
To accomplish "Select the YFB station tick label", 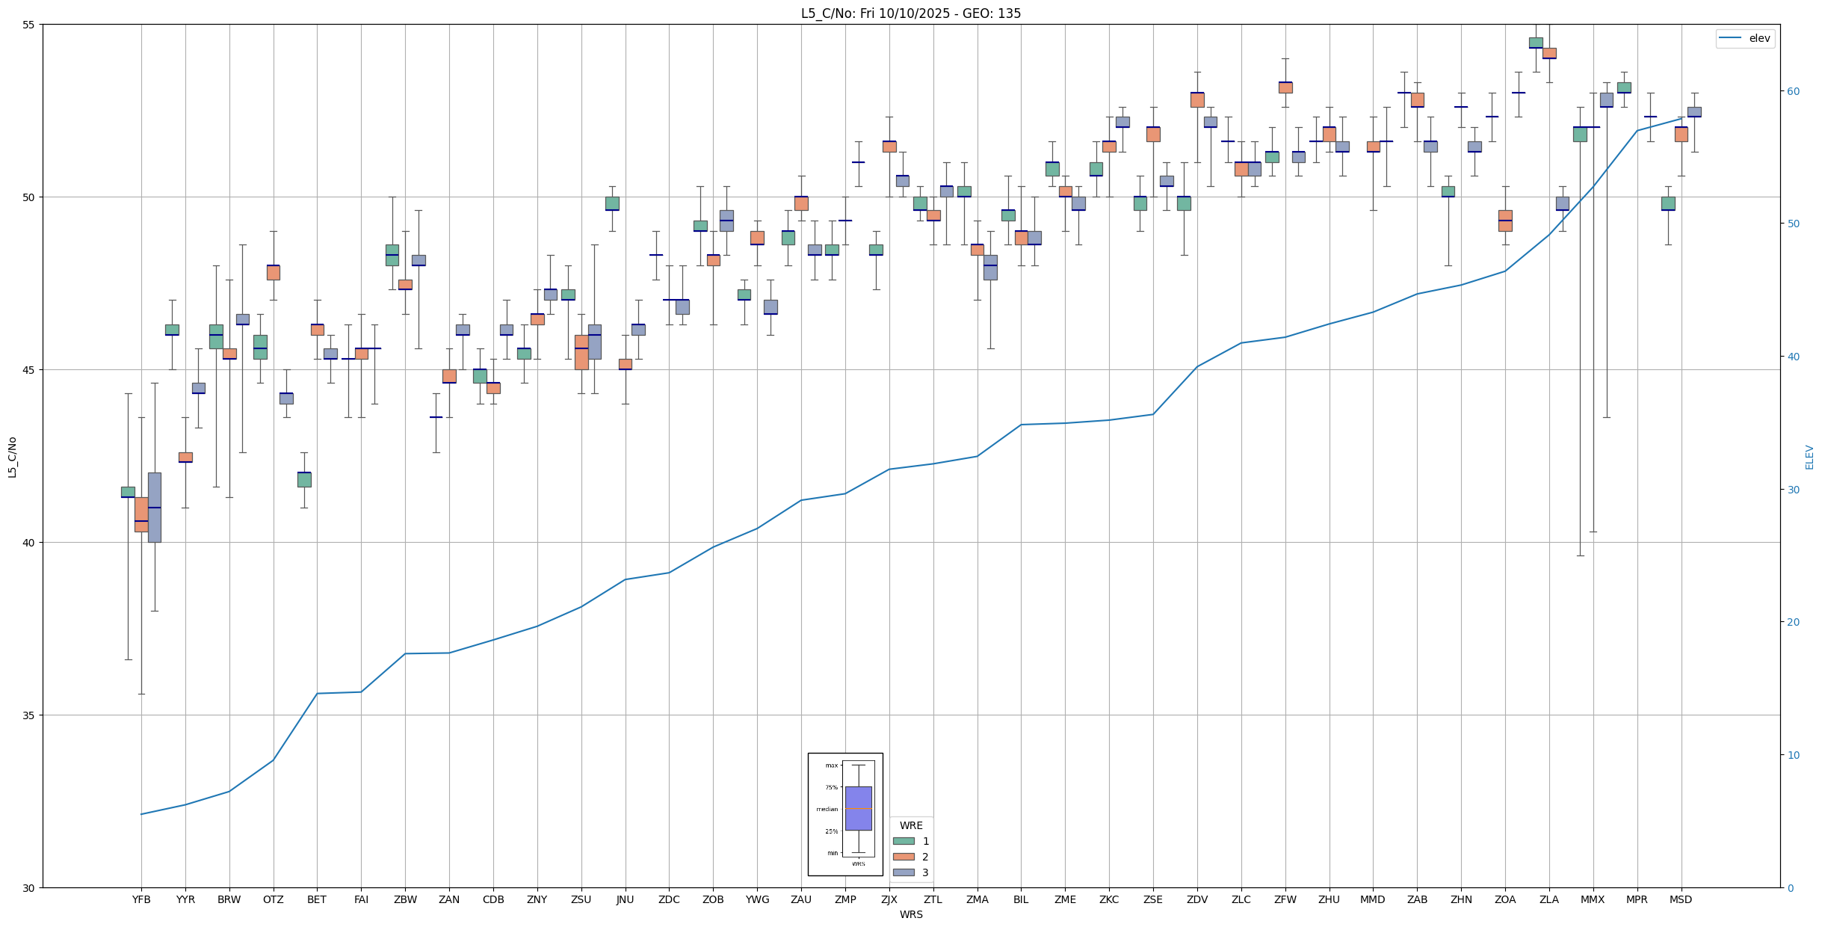I will point(141,899).
